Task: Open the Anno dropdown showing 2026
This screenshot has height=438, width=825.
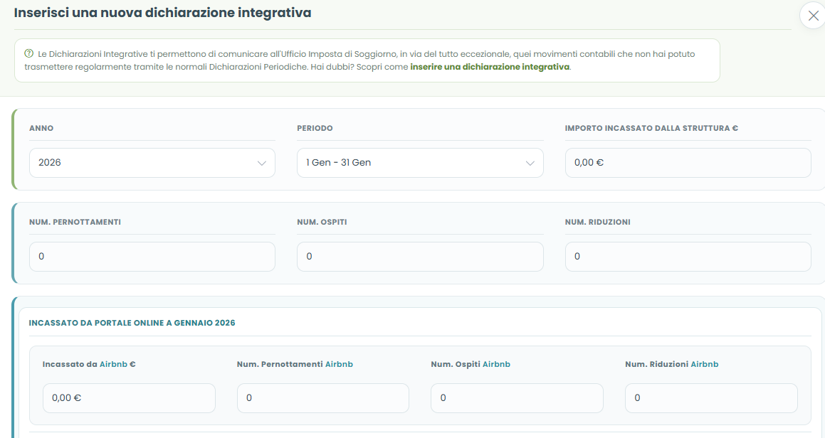Action: point(152,163)
